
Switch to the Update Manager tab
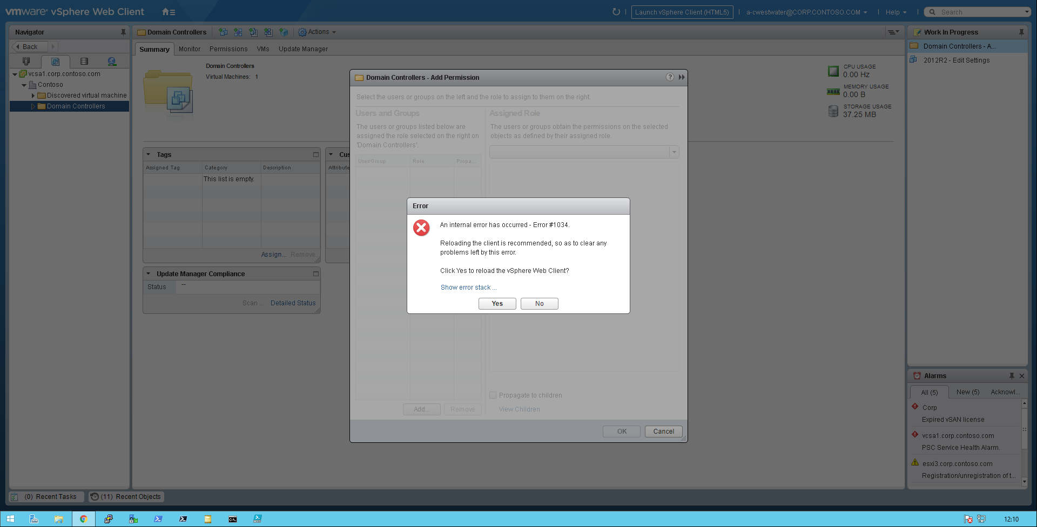(x=303, y=49)
